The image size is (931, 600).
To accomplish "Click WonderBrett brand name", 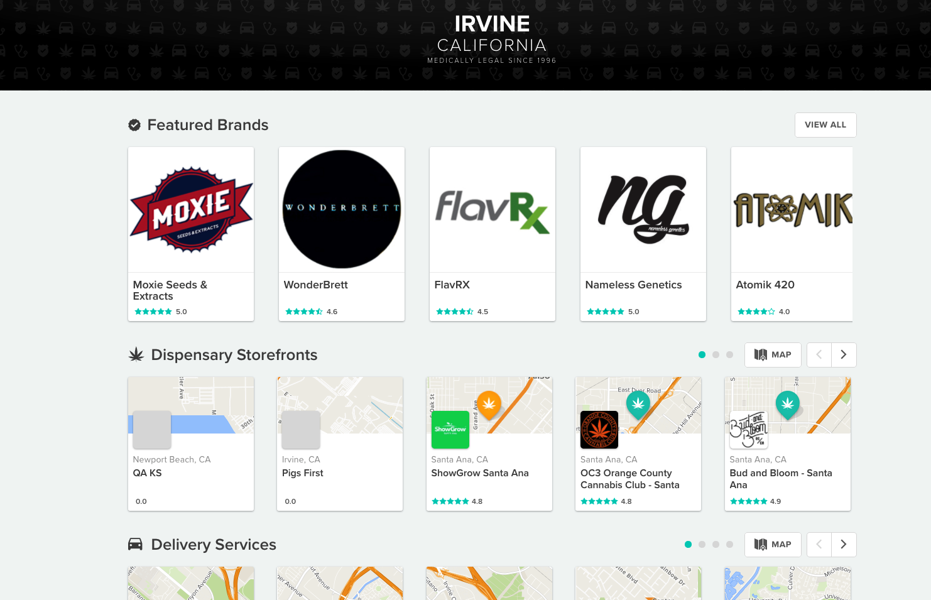I will point(316,285).
